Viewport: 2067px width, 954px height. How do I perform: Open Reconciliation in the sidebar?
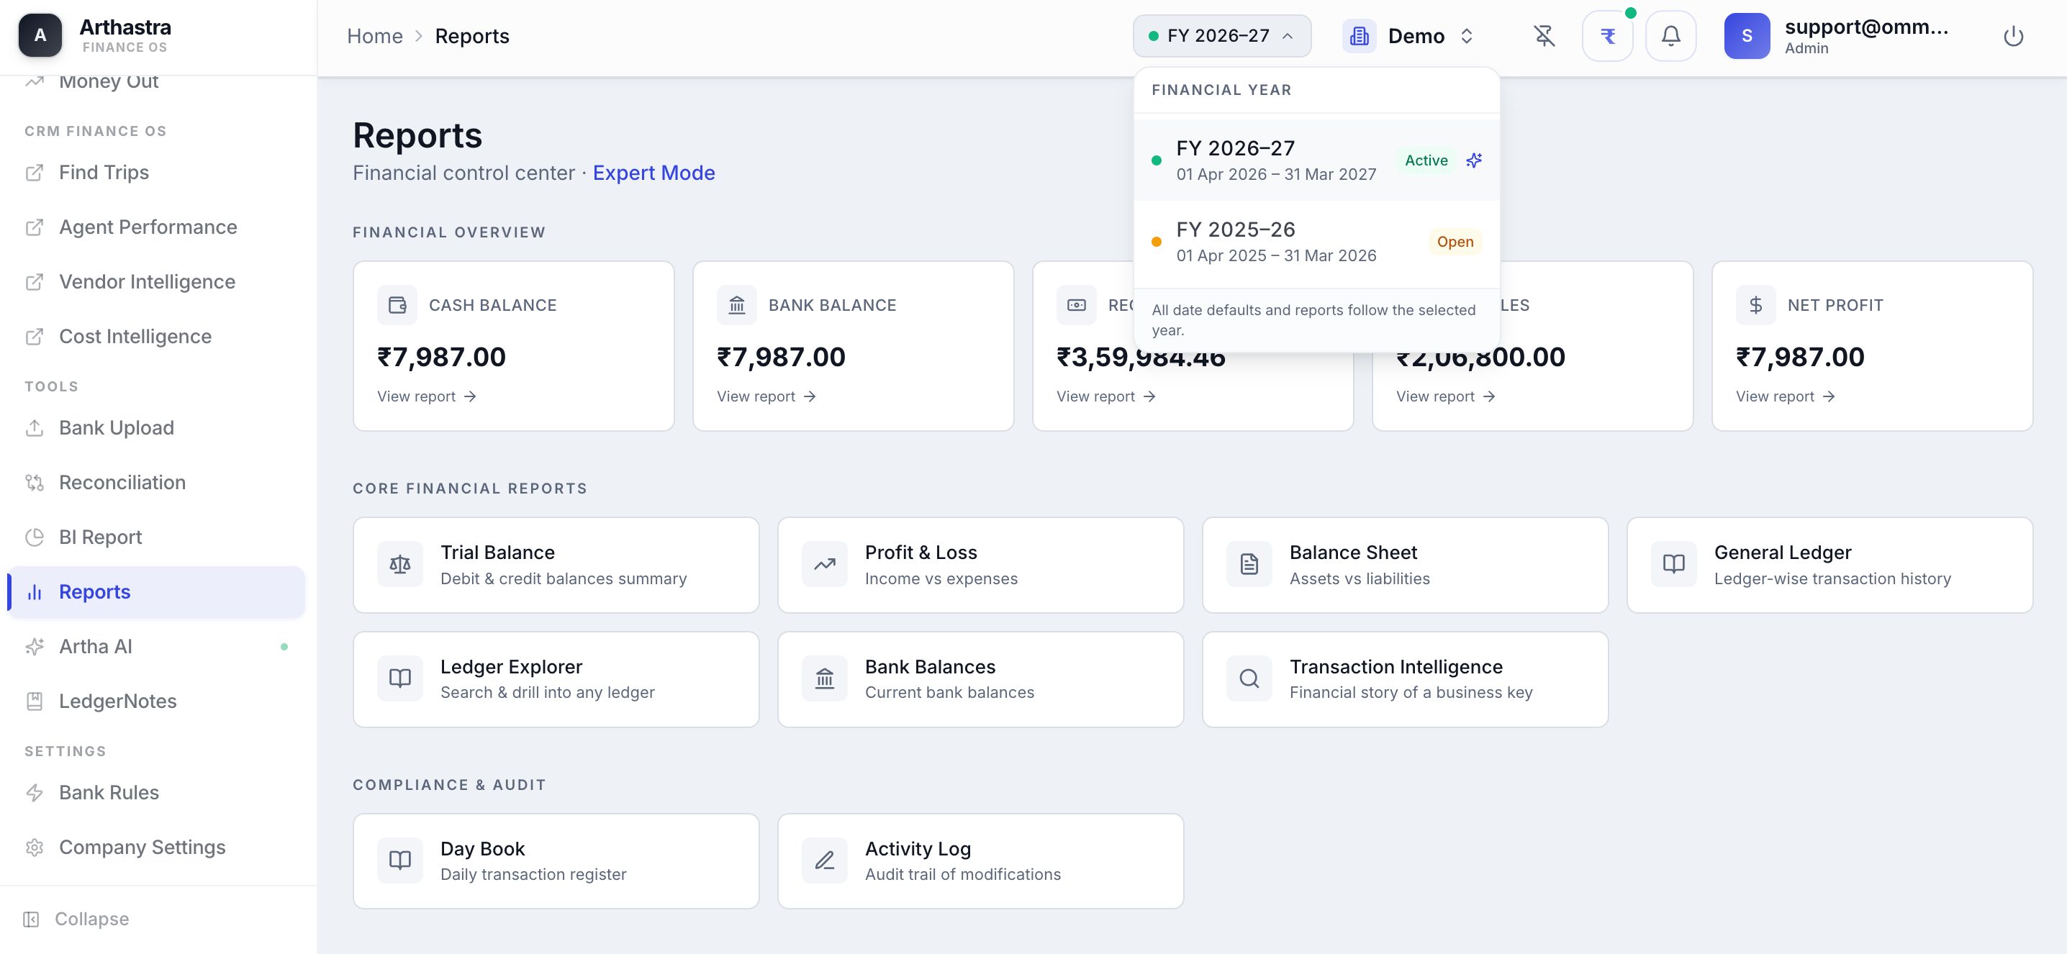pyautogui.click(x=122, y=482)
